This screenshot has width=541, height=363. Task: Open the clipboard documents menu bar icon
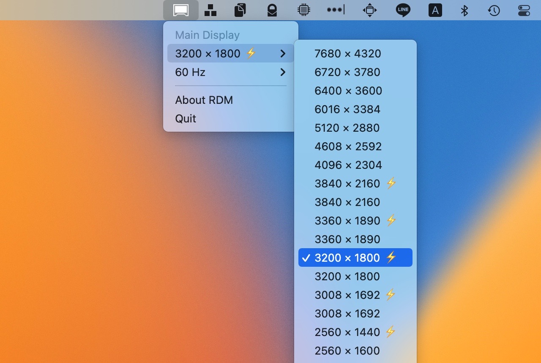pyautogui.click(x=240, y=10)
